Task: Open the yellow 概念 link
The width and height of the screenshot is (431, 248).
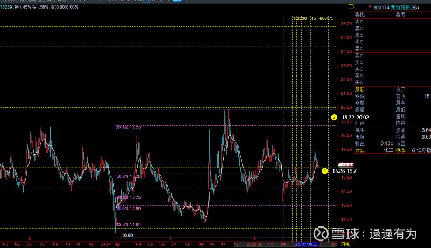Action: point(400,150)
